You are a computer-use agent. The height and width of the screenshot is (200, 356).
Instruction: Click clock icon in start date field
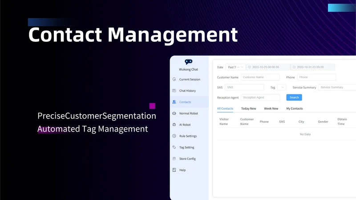(250, 67)
